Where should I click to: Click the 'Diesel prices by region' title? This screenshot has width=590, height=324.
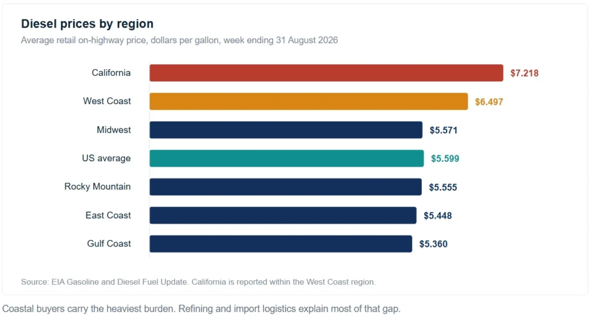[x=88, y=24]
